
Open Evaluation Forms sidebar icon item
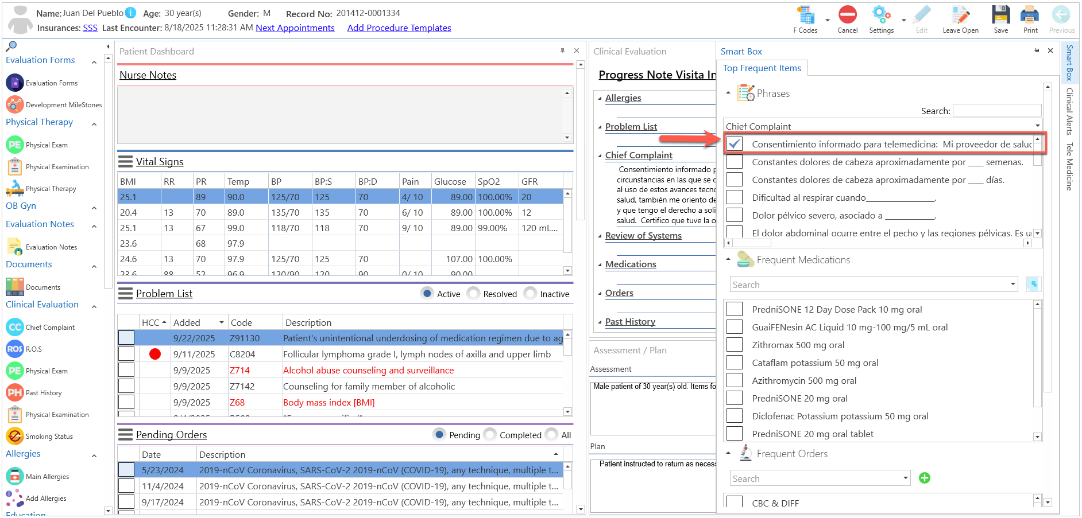point(15,83)
